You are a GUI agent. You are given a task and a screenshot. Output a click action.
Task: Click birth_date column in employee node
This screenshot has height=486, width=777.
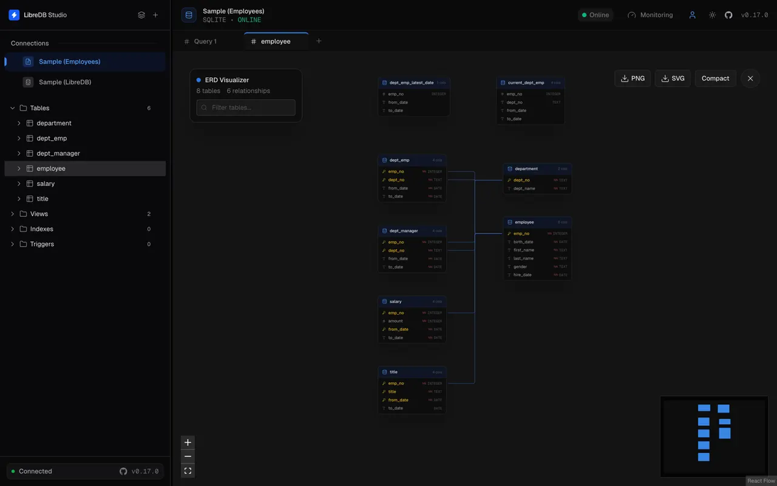pyautogui.click(x=537, y=242)
